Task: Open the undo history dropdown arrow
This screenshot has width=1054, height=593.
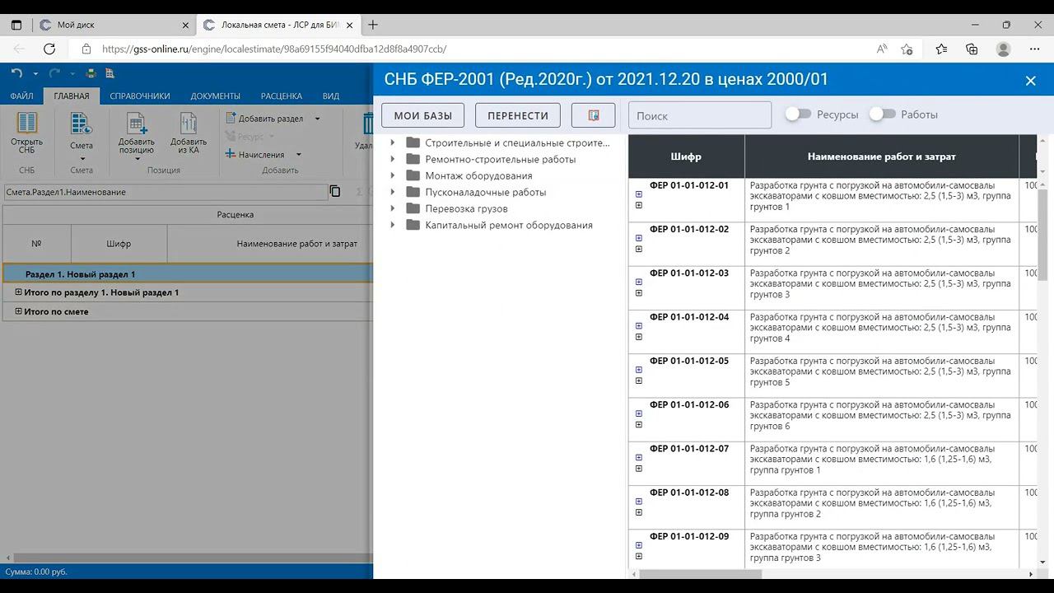Action: pyautogui.click(x=35, y=73)
